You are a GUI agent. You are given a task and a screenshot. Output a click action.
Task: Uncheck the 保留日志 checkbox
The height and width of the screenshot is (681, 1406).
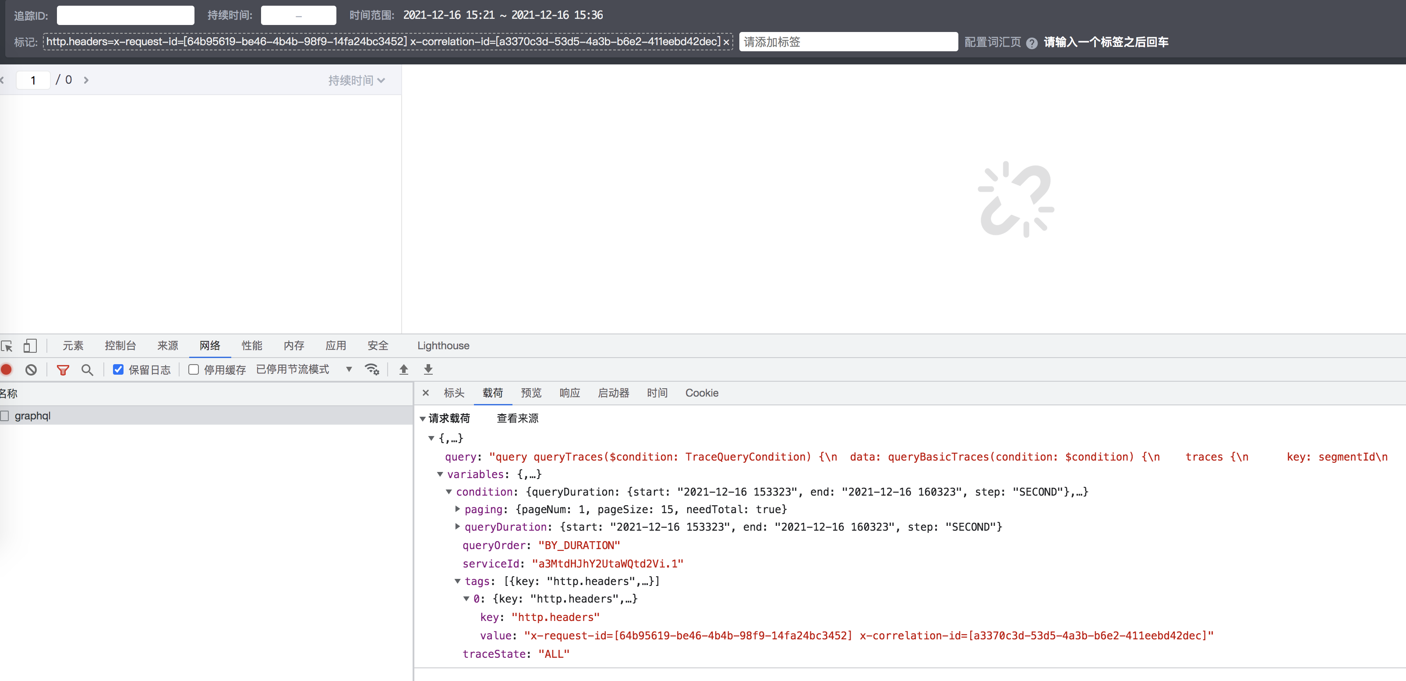tap(118, 370)
